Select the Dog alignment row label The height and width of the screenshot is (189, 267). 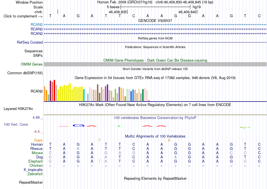[39, 157]
